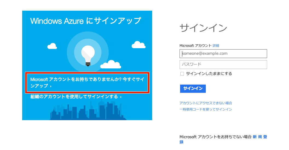Click arrow after 組織のアカウントを使用してサインインする
This screenshot has height=150, width=289.
(x=121, y=97)
